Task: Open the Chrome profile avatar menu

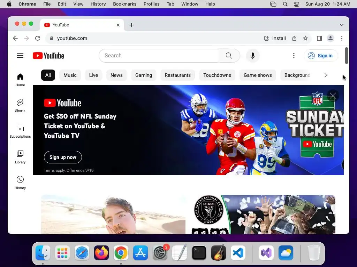Action: coord(331,38)
